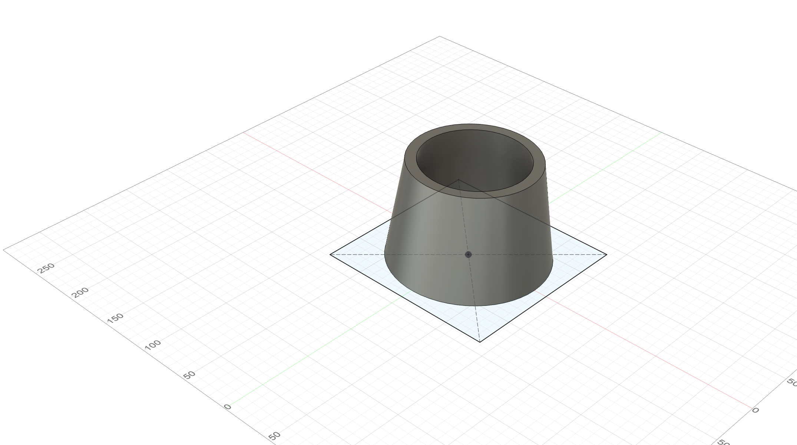Click the sketch center point
This screenshot has width=797, height=445.
pos(468,254)
